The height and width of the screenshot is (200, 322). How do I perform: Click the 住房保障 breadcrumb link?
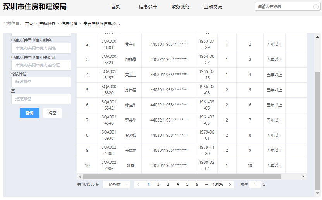tap(69, 23)
